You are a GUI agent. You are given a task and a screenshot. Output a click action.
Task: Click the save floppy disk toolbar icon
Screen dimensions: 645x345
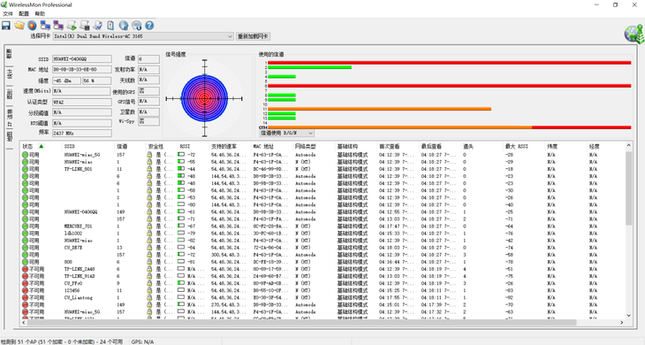click(6, 26)
